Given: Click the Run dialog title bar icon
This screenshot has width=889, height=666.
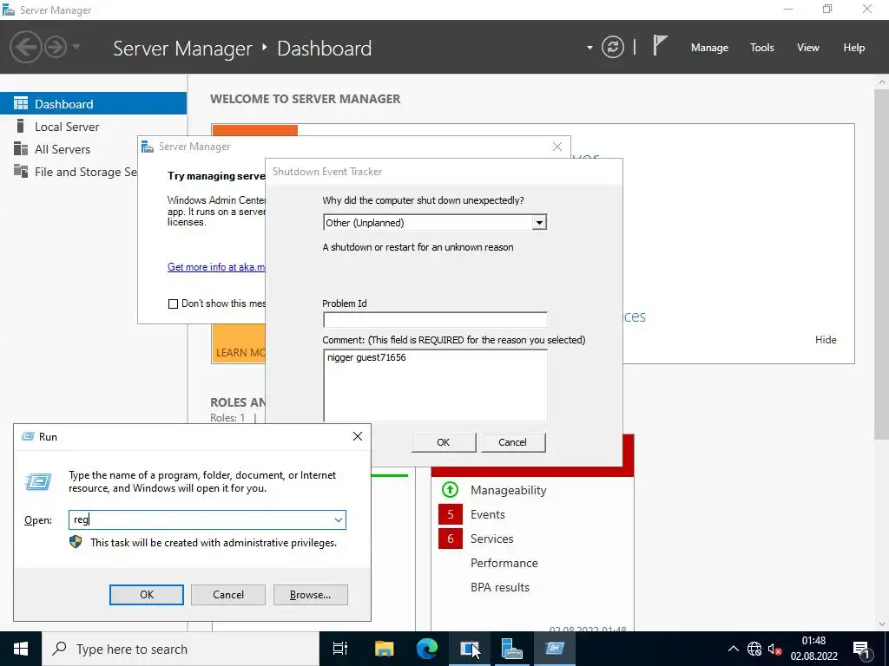Looking at the screenshot, I should 27,436.
